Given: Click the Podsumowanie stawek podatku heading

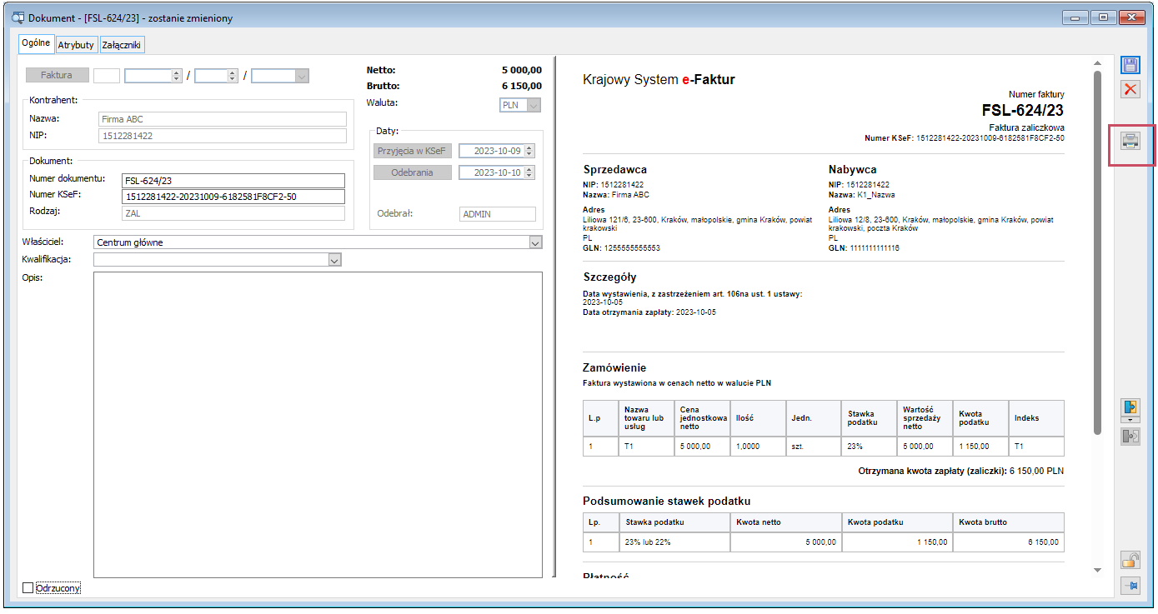Looking at the screenshot, I should [x=667, y=501].
